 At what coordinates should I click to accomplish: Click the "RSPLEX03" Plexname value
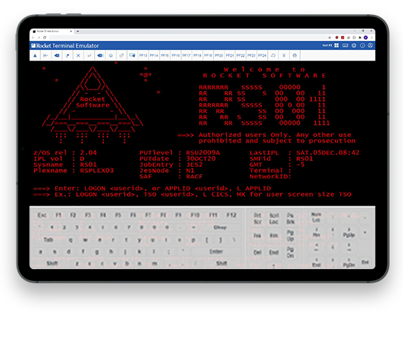pos(97,171)
